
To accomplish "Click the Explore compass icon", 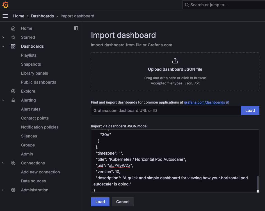I will point(13,91).
